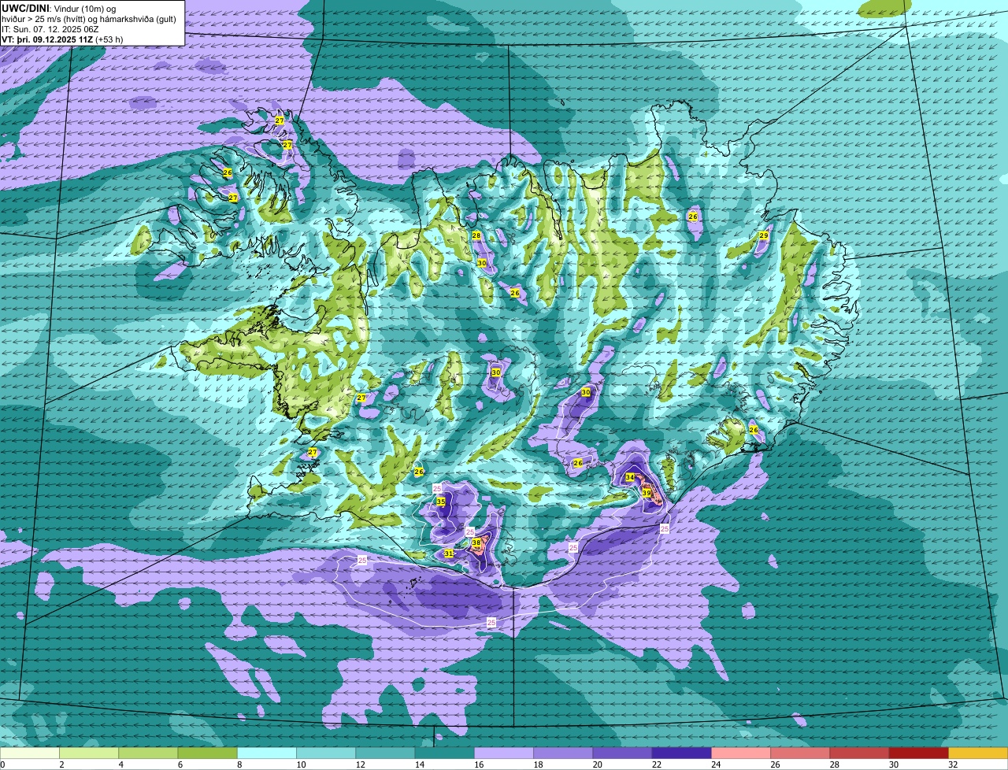
Task: Click the color scale tick label 2
Action: click(61, 764)
